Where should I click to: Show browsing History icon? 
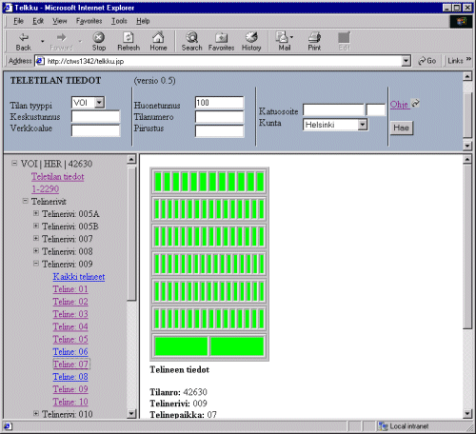click(251, 41)
